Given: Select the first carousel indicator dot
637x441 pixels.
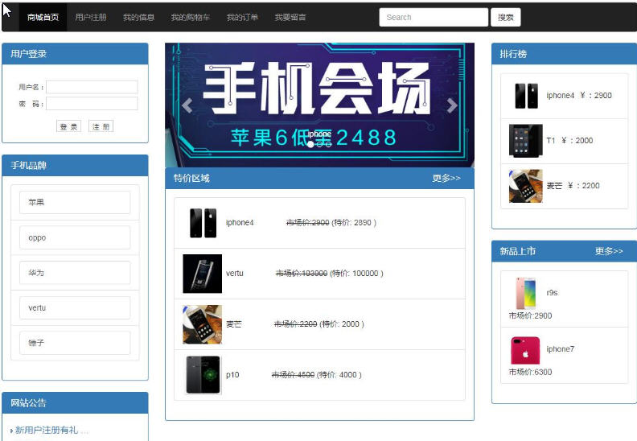Looking at the screenshot, I should point(310,144).
